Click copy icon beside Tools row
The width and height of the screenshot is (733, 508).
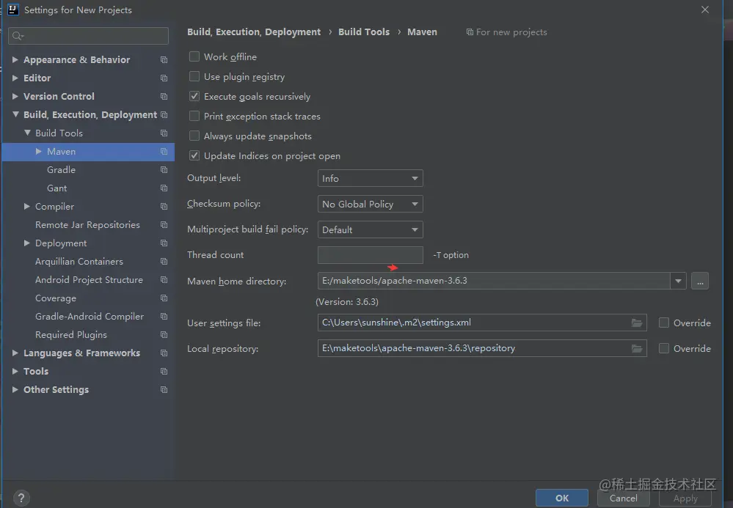[164, 371]
